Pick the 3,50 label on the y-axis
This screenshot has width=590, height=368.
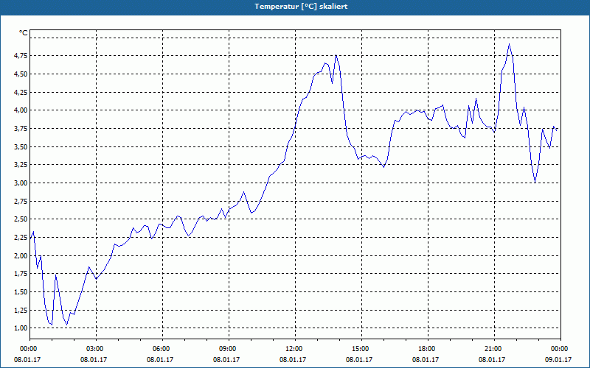(21, 146)
